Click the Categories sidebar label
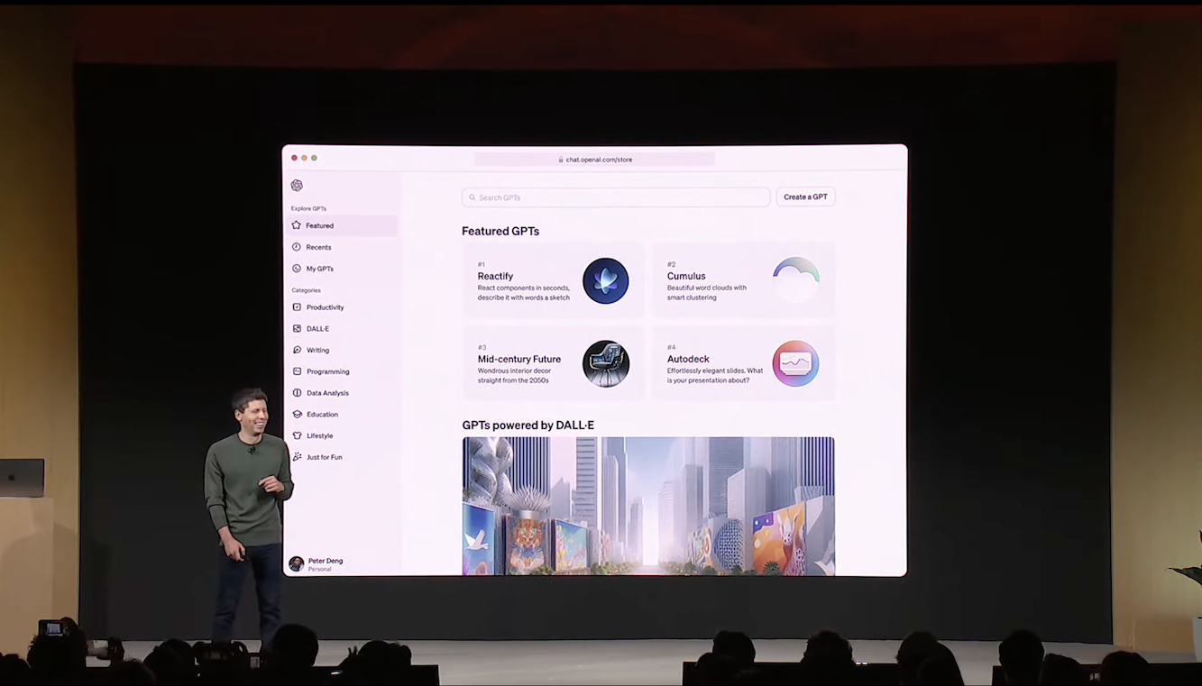Screen dimensions: 1202x686 pos(306,290)
